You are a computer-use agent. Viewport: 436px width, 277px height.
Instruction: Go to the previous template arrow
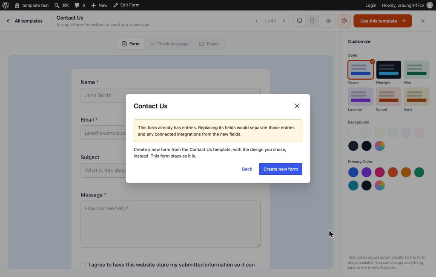pos(256,21)
